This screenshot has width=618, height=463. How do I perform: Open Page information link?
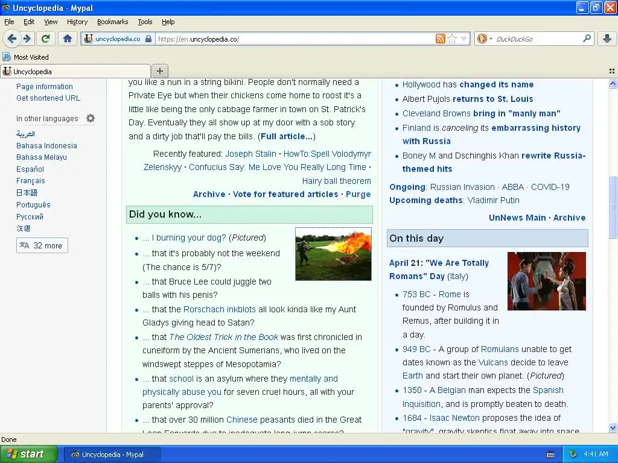(x=45, y=87)
